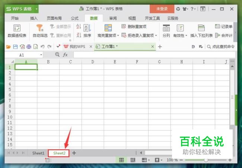Click the zoom in plus button
Image resolution: width=242 pixels, height=168 pixels.
pyautogui.click(x=230, y=160)
